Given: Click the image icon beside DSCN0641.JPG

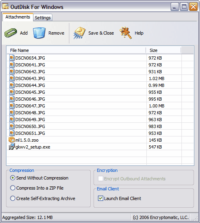Looking at the screenshot, I should (x=12, y=64).
